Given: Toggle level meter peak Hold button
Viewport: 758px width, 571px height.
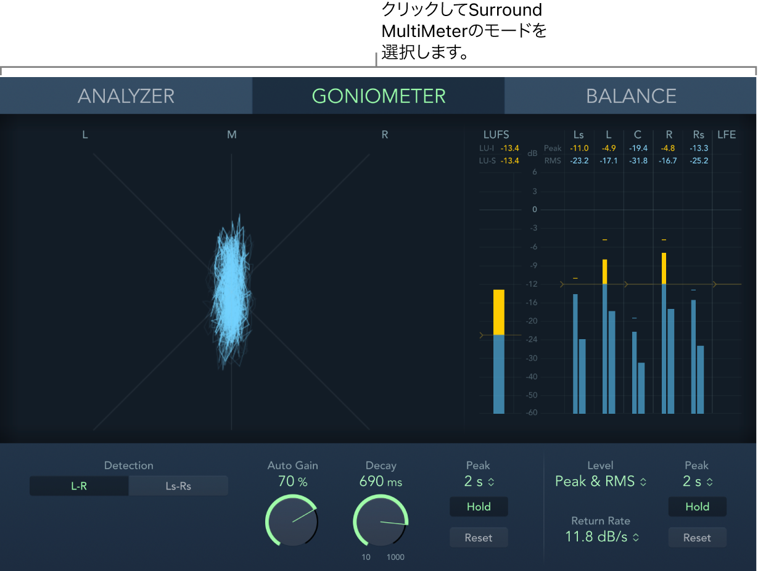Looking at the screenshot, I should click(x=697, y=507).
